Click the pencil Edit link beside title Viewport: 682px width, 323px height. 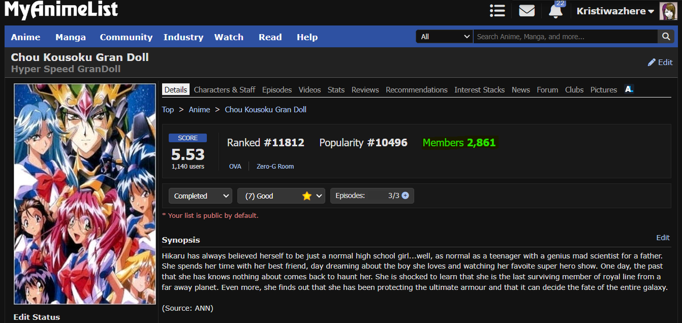660,62
